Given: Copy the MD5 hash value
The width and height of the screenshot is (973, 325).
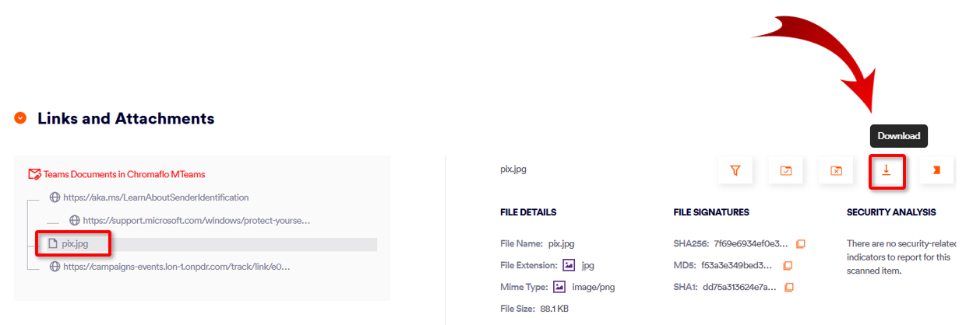Looking at the screenshot, I should (x=788, y=266).
